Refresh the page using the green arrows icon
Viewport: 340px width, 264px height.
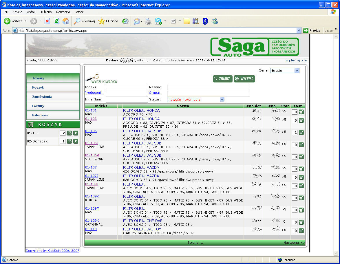[x=56, y=21]
